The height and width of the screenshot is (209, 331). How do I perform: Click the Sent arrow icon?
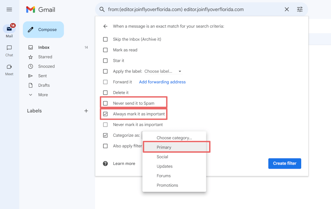click(31, 76)
